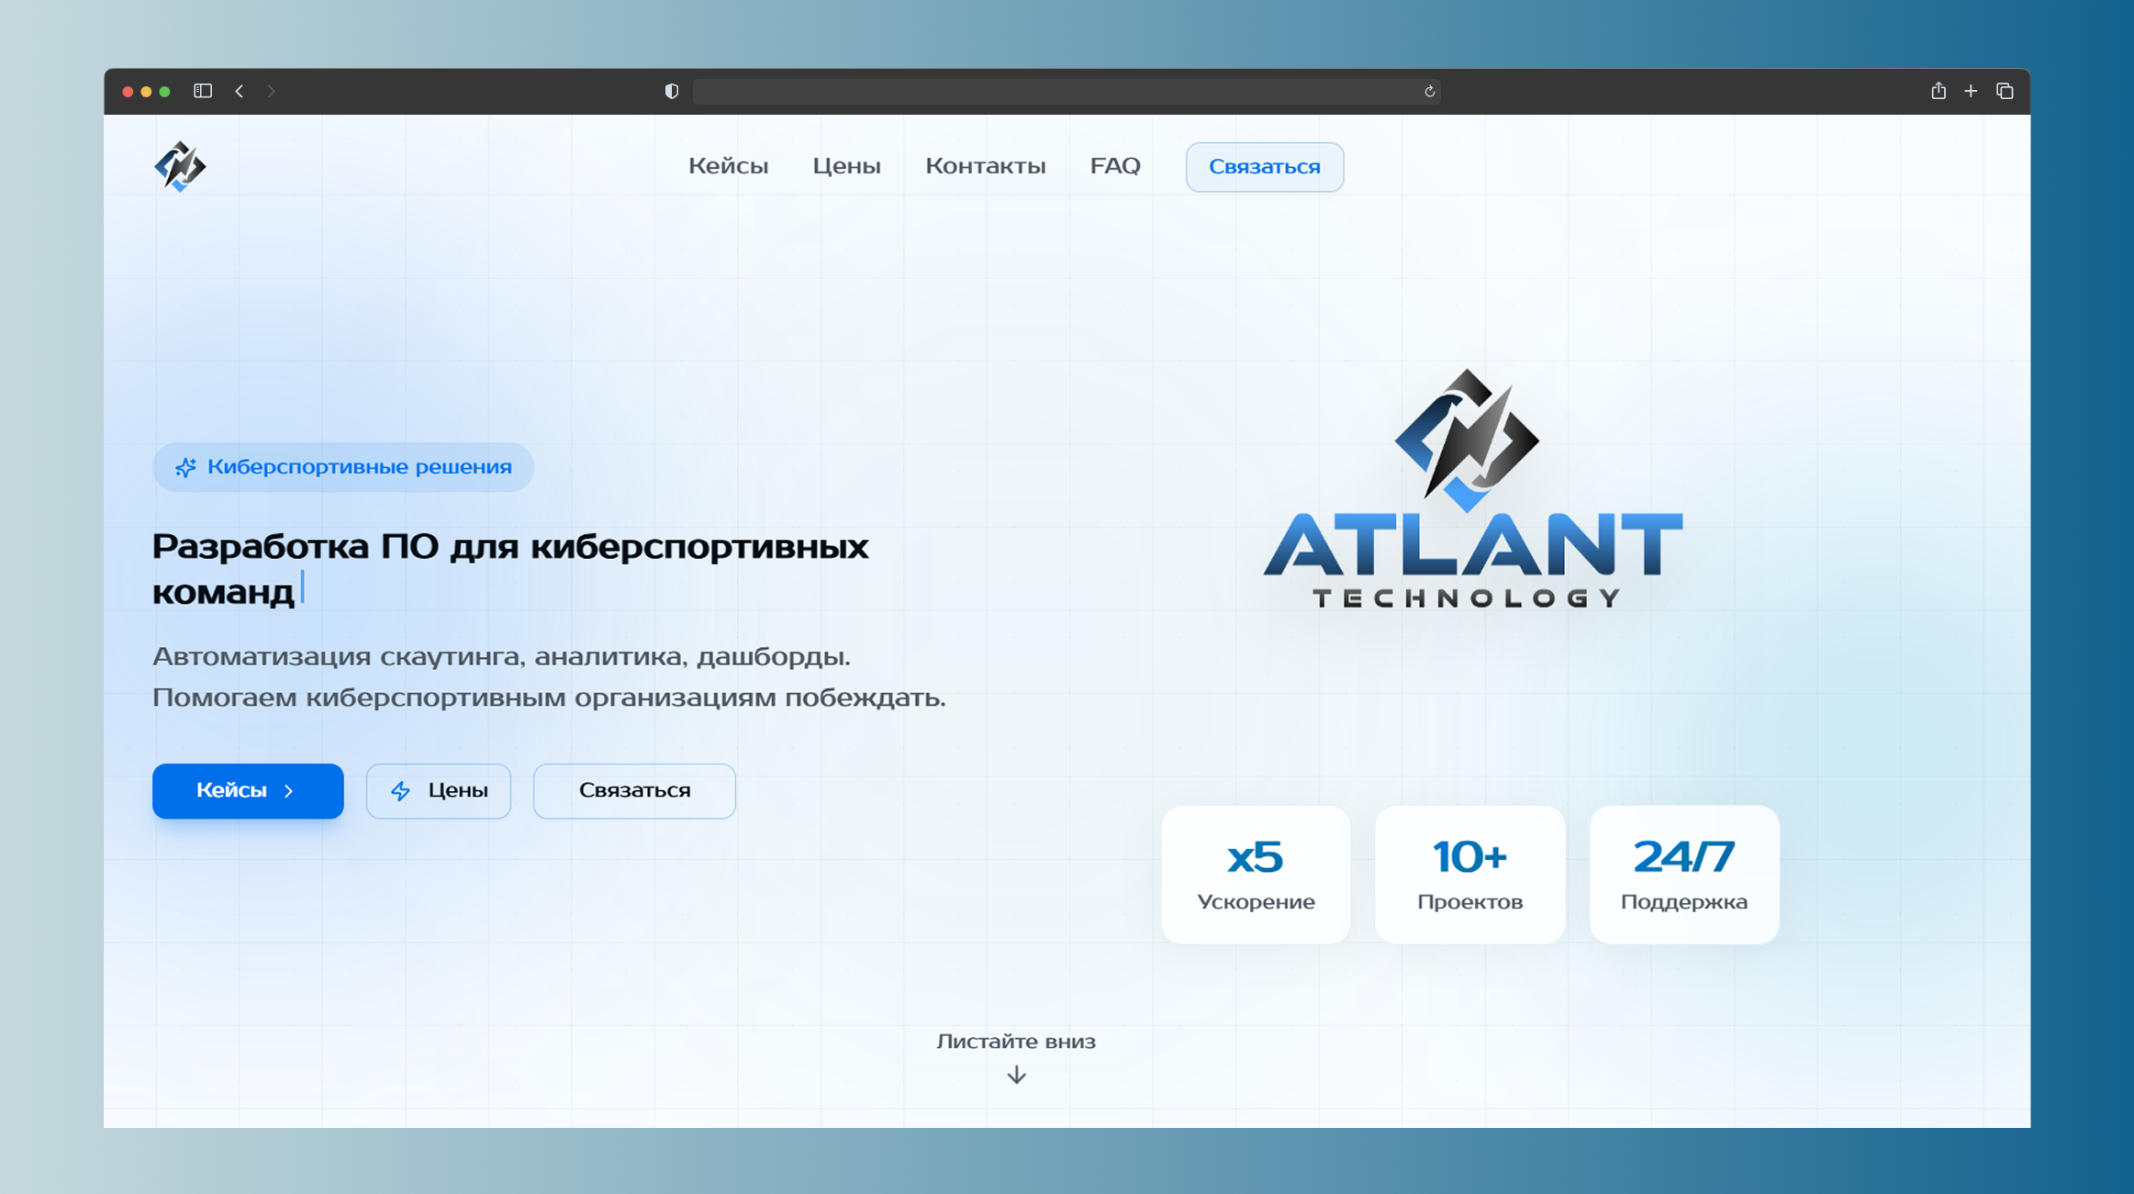Click the text Помогаем киберспортивным организациям побеждать.
This screenshot has height=1194, width=2134.
point(549,697)
